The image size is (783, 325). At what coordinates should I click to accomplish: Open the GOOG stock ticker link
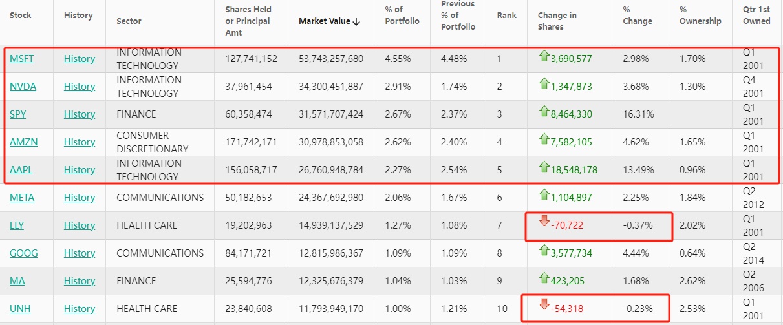[x=24, y=253]
